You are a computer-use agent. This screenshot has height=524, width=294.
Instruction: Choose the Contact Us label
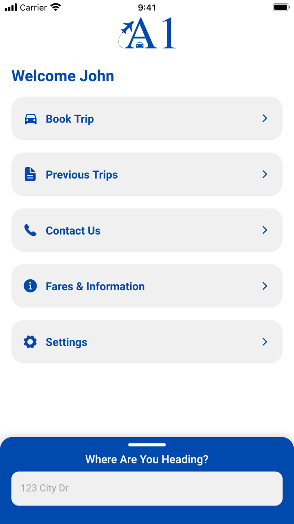[73, 231]
